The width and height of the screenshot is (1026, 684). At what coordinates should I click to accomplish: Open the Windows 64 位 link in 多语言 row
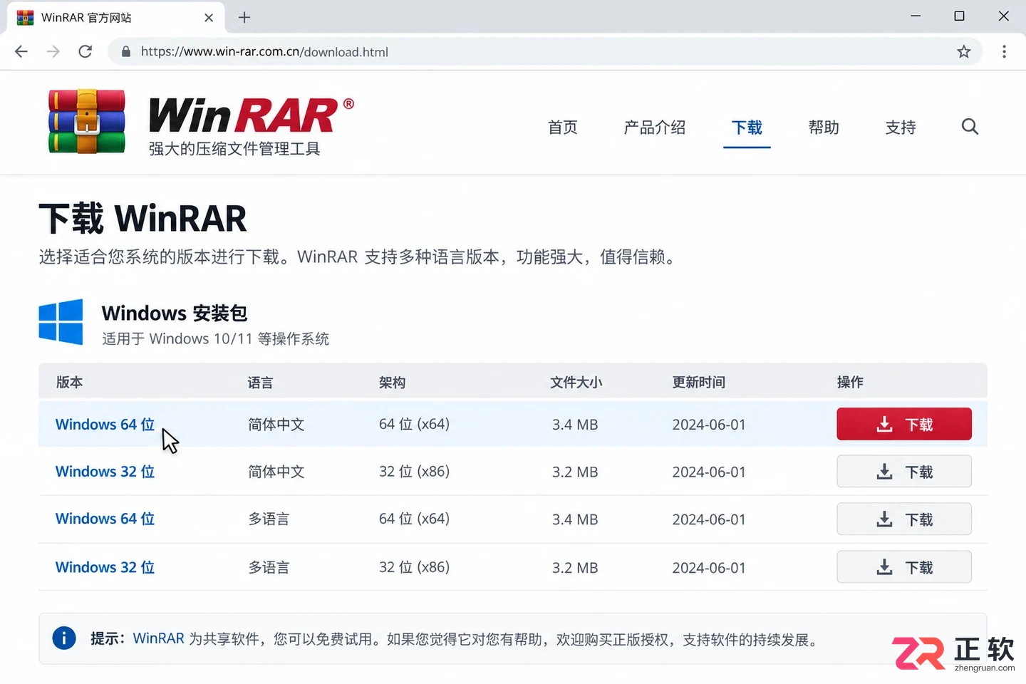(x=105, y=519)
